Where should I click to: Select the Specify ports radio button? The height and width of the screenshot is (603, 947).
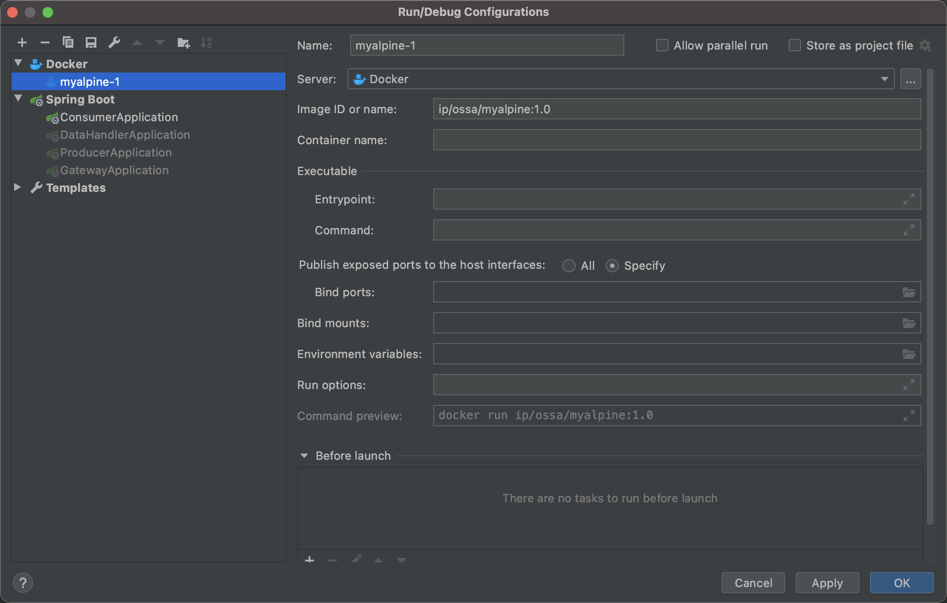click(612, 266)
